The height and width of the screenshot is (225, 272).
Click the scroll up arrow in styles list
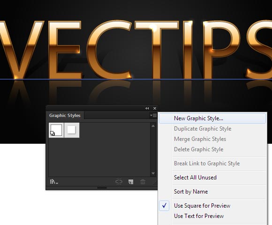click(x=153, y=126)
